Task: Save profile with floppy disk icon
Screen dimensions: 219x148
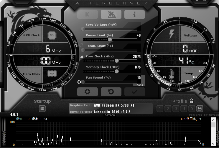Action: (200, 109)
